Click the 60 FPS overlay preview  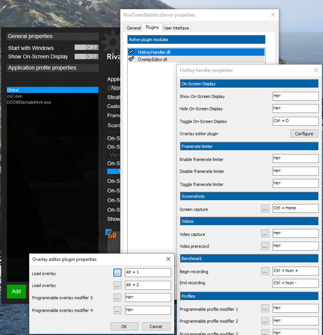(x=112, y=235)
